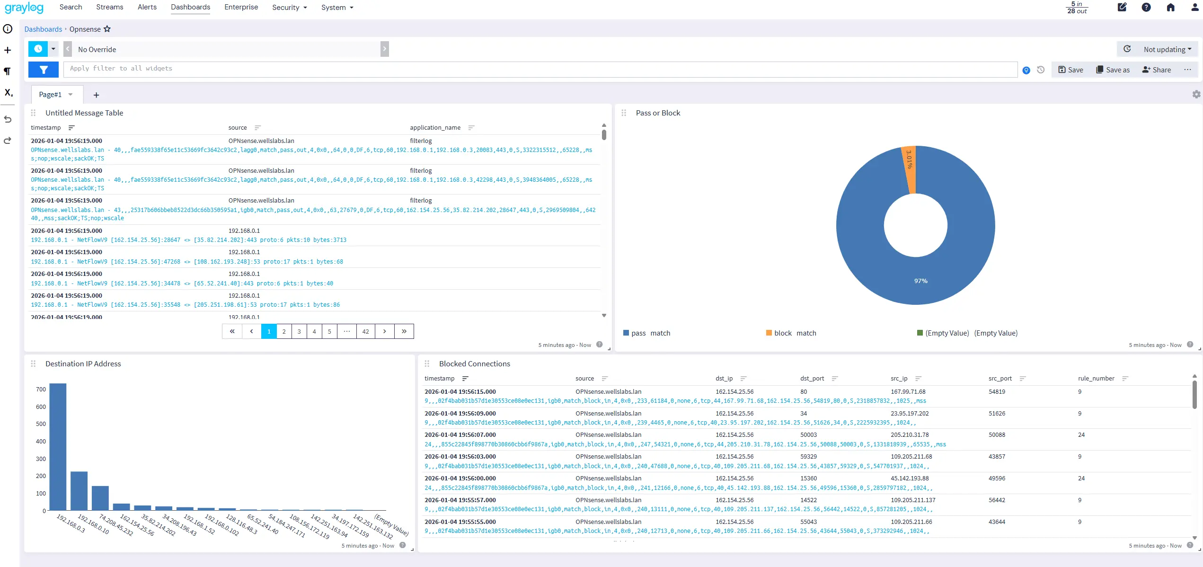The height and width of the screenshot is (567, 1203).
Task: Open System menu dropdown
Action: tap(337, 8)
